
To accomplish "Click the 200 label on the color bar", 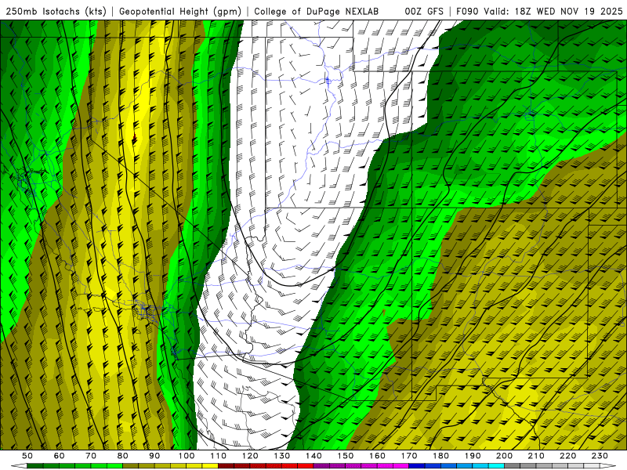I will tap(504, 456).
